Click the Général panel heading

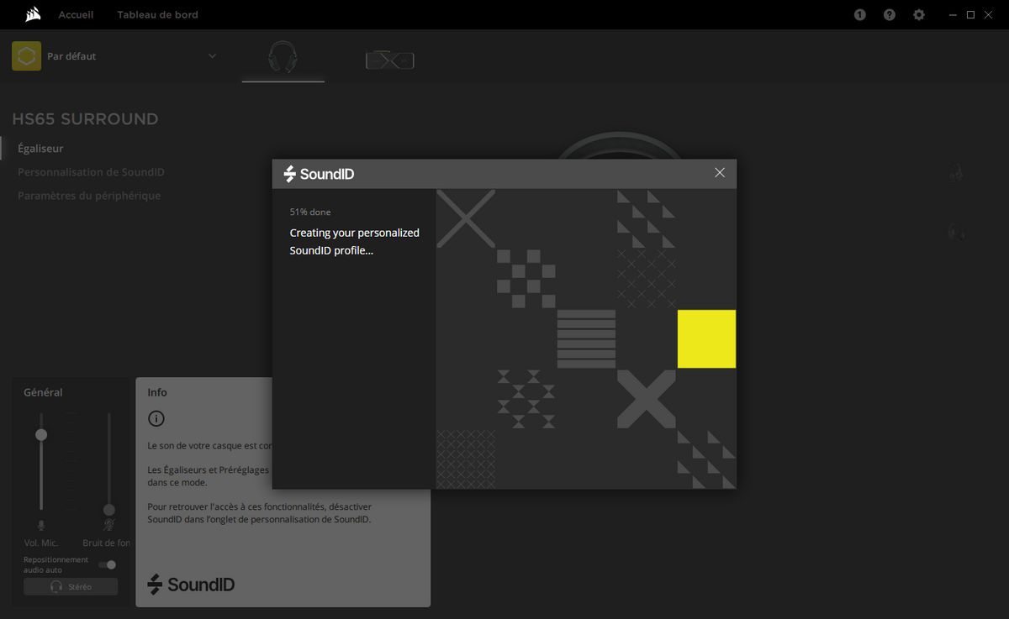coord(43,392)
